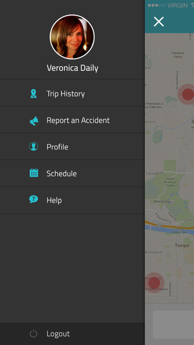This screenshot has width=194, height=345.
Task: Go to Schedule
Action: coord(72,174)
